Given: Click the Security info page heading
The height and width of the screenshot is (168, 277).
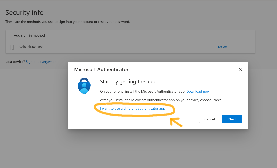Looking at the screenshot, I should pos(24,12).
